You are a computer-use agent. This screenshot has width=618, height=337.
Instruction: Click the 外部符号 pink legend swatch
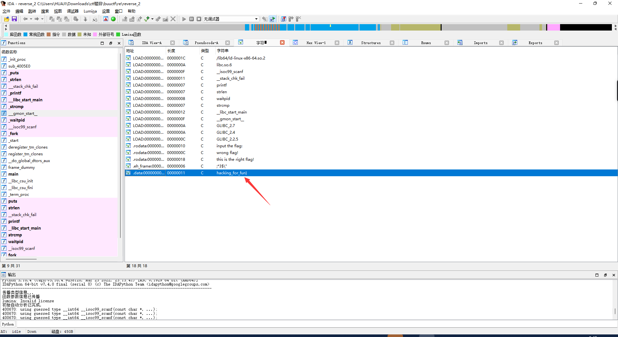95,34
